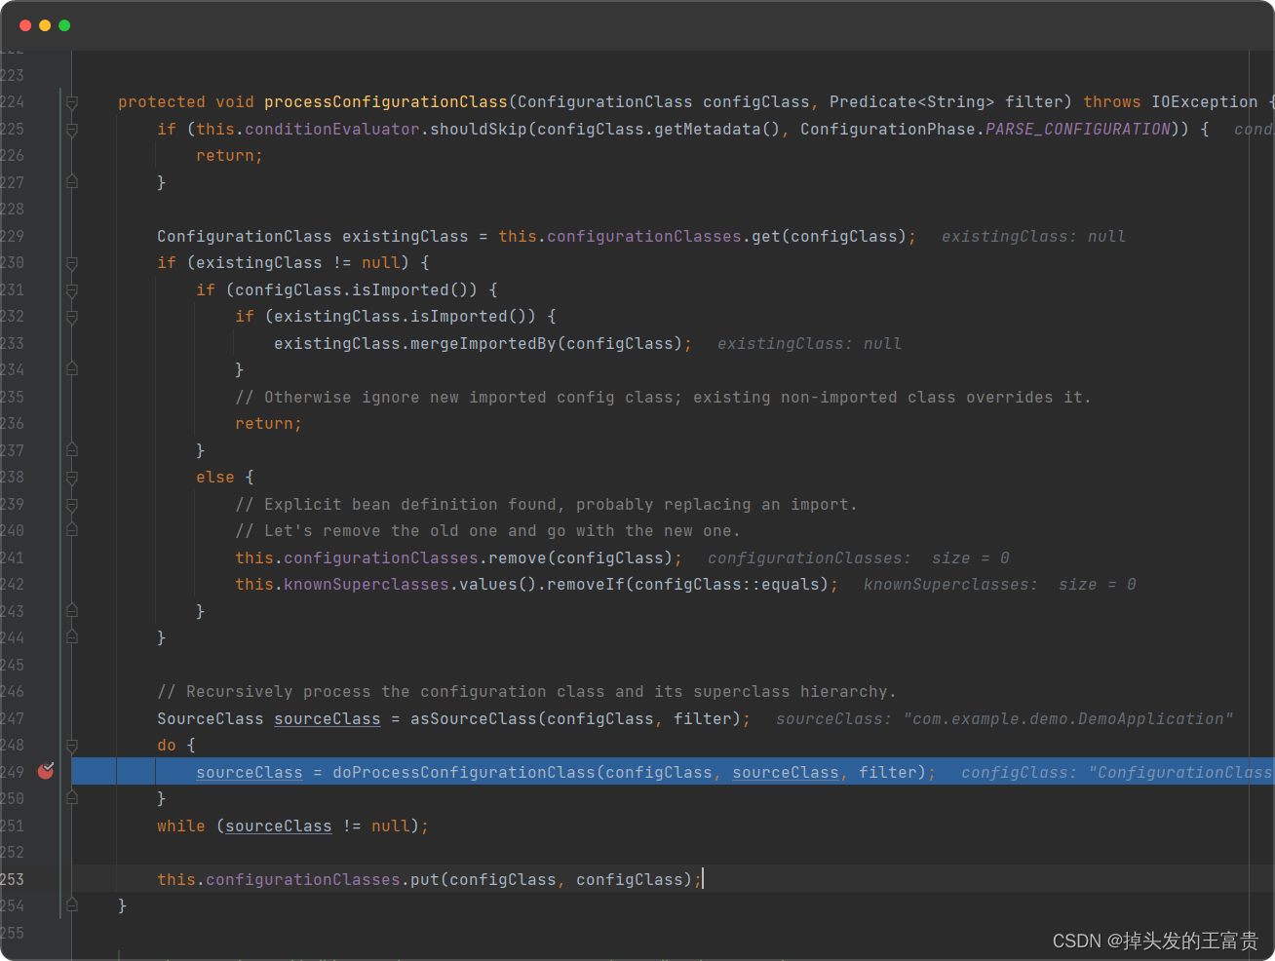This screenshot has width=1275, height=961.
Task: Click the getMetadata() call
Action: point(717,130)
